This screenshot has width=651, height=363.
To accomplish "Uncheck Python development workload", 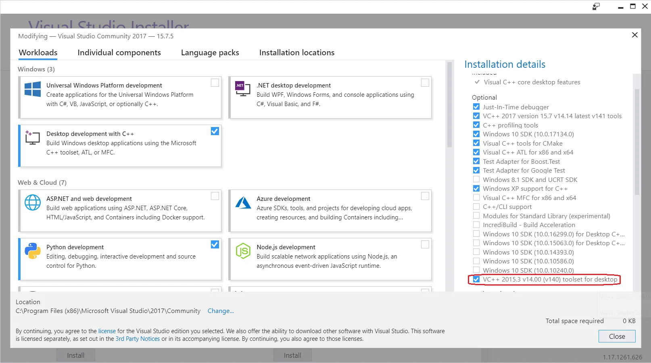I will pyautogui.click(x=215, y=244).
